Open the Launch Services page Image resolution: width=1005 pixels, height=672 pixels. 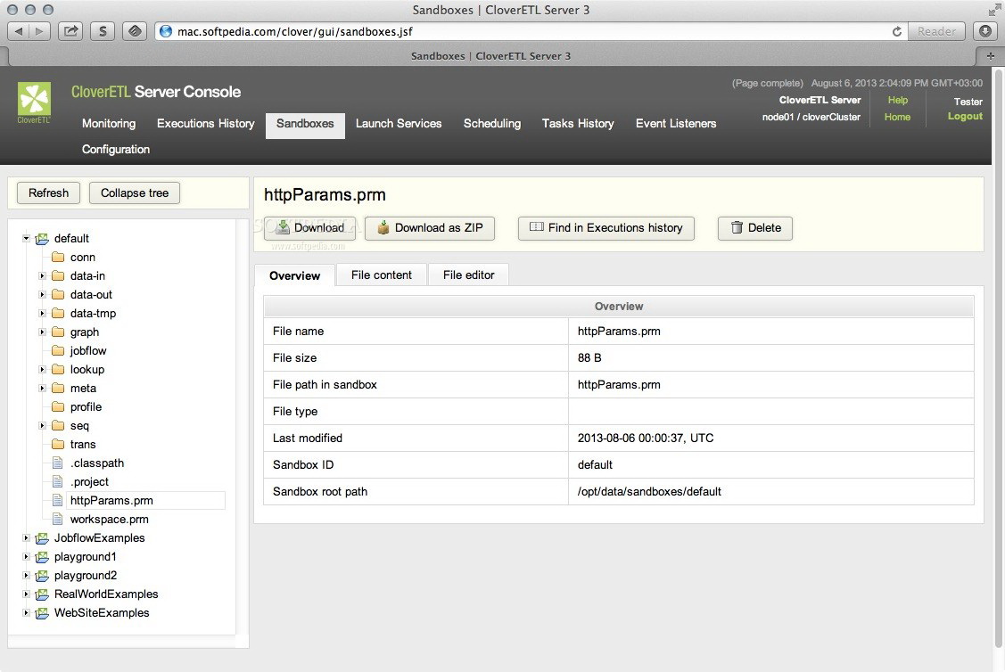point(399,124)
